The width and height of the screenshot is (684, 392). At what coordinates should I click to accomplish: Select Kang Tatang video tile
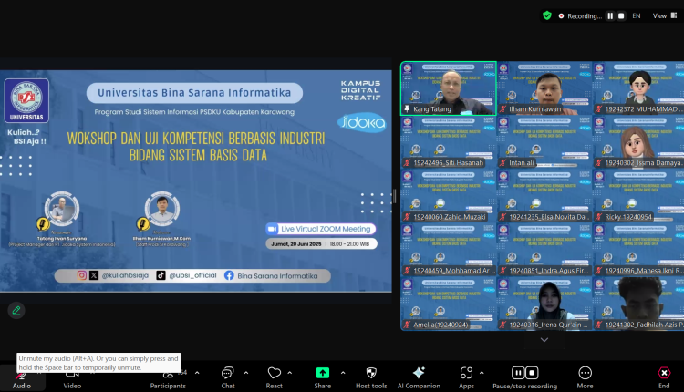(449, 88)
